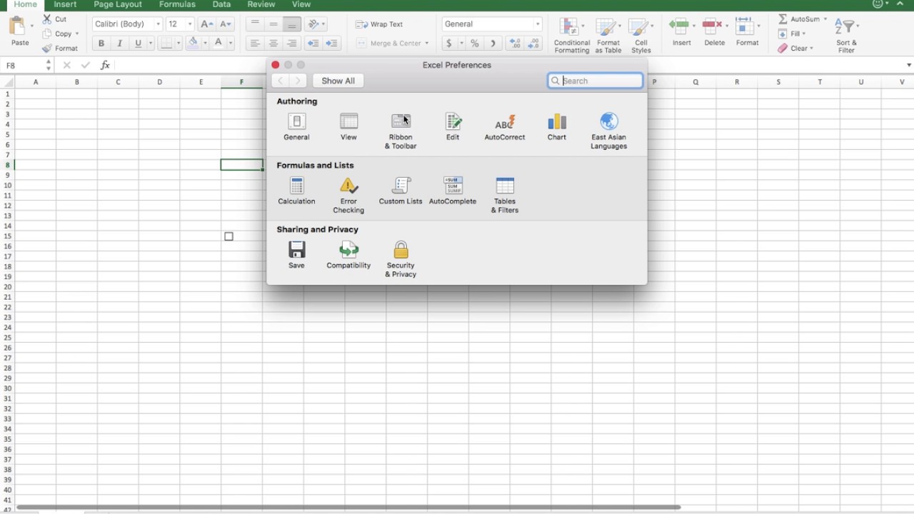Image resolution: width=914 pixels, height=514 pixels.
Task: Click Search field in Preferences
Action: pyautogui.click(x=596, y=81)
